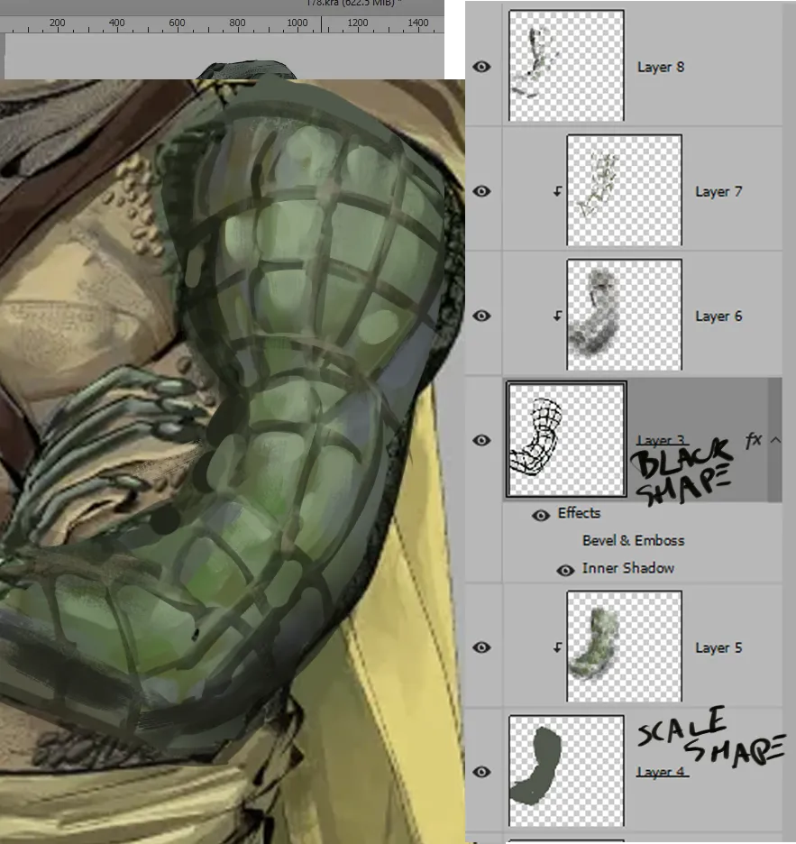Toggle the eye icon for Layer 3
Screen dimensions: 796x844
point(481,440)
